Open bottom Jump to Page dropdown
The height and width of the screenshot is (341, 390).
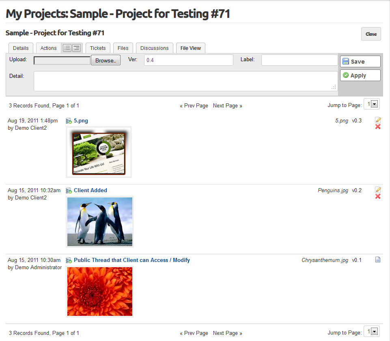[x=375, y=332]
